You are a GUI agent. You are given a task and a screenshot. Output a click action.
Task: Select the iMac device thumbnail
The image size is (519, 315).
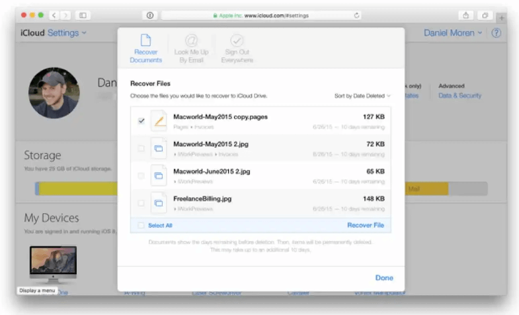point(53,265)
